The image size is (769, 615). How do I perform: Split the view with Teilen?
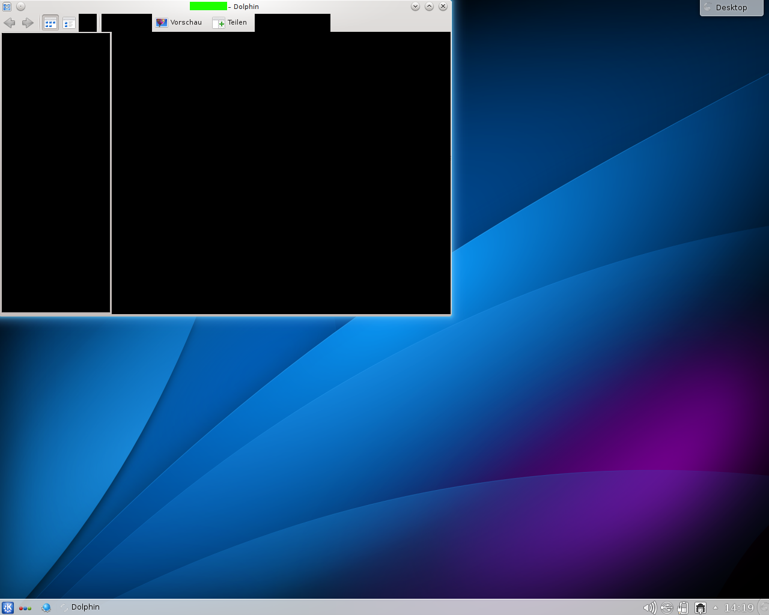coord(230,23)
